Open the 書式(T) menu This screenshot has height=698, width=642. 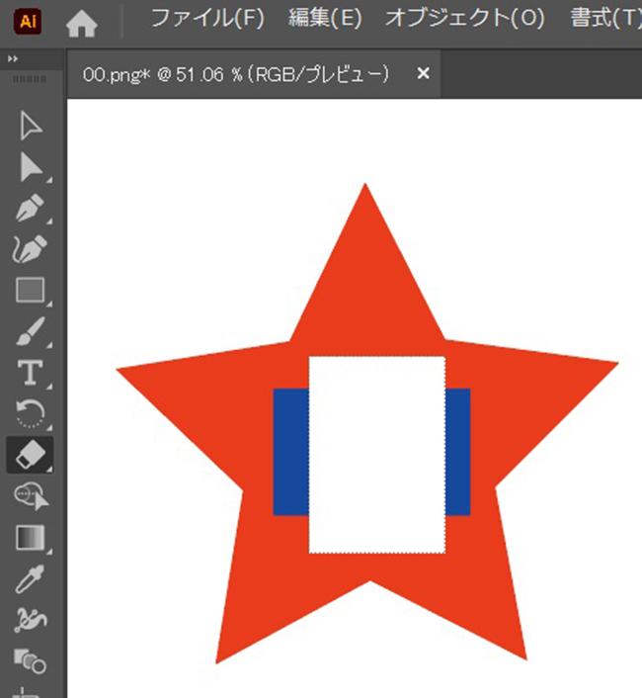click(605, 19)
